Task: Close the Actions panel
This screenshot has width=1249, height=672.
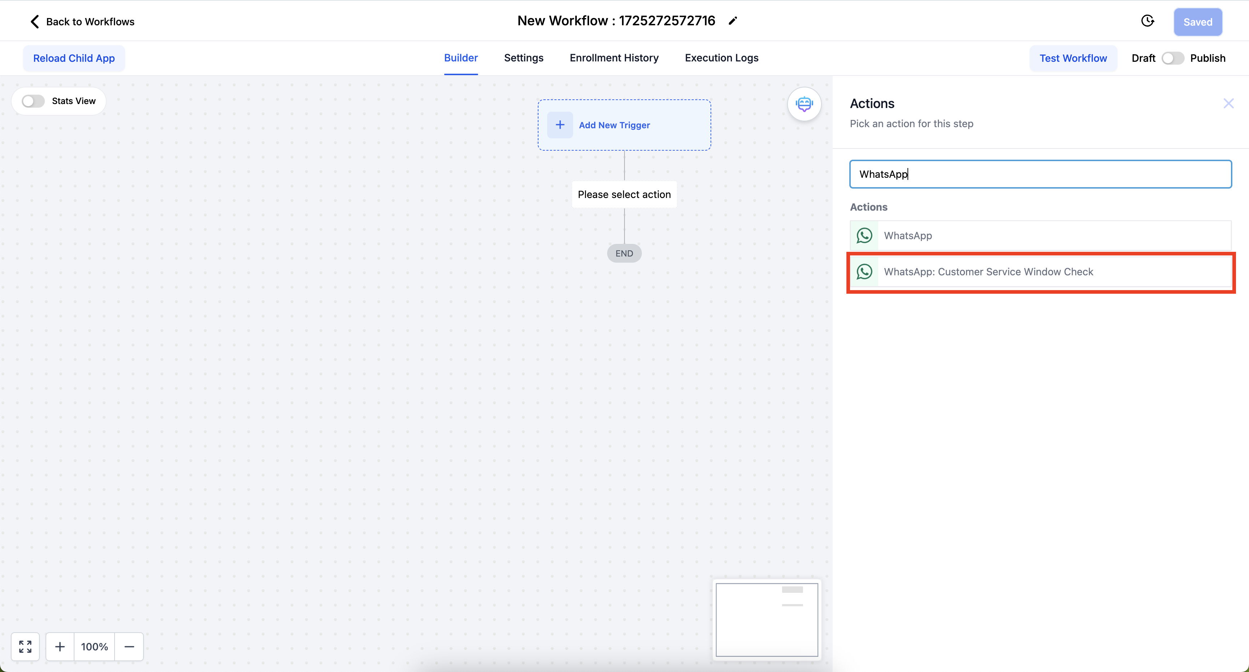Action: (1228, 103)
